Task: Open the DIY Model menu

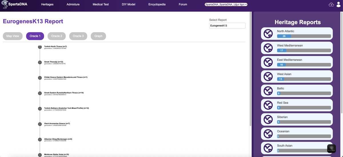Action: 129,5
